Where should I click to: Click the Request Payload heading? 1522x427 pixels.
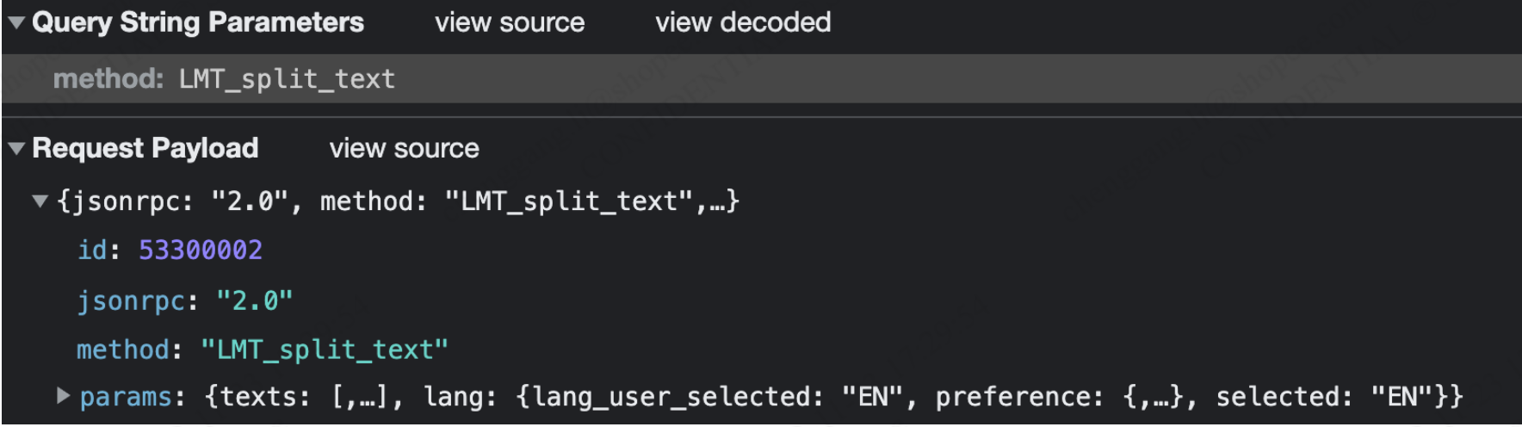coord(145,148)
